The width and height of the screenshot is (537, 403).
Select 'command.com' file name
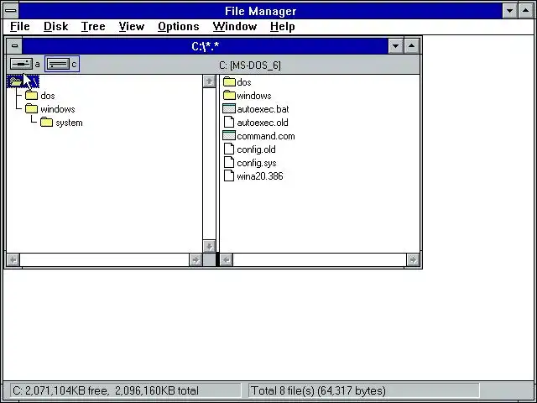coord(266,136)
